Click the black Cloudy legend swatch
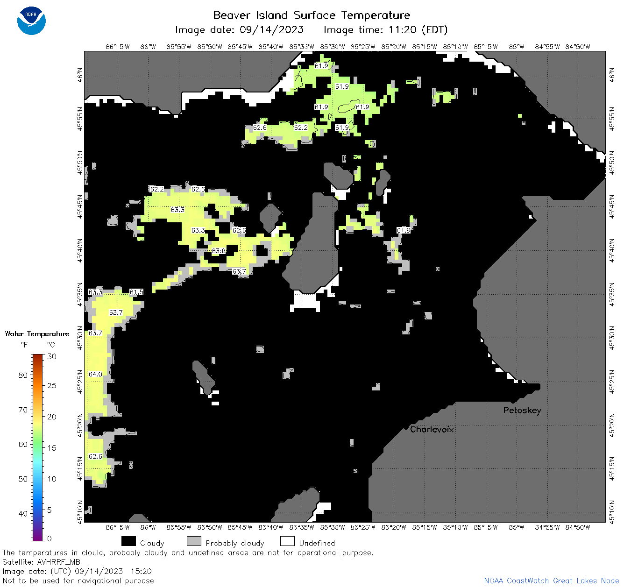The height and width of the screenshot is (588, 624). click(x=128, y=541)
